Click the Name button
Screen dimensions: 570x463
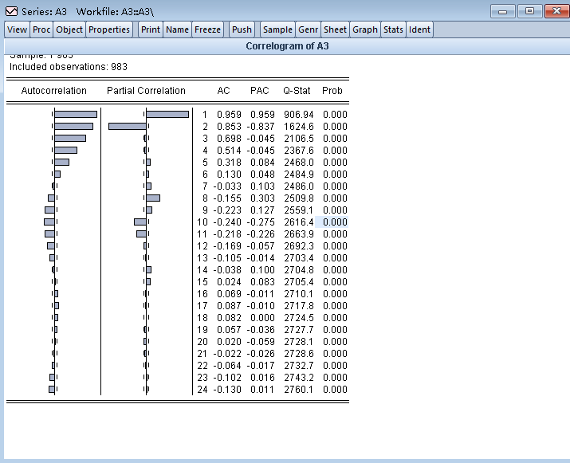click(x=177, y=29)
